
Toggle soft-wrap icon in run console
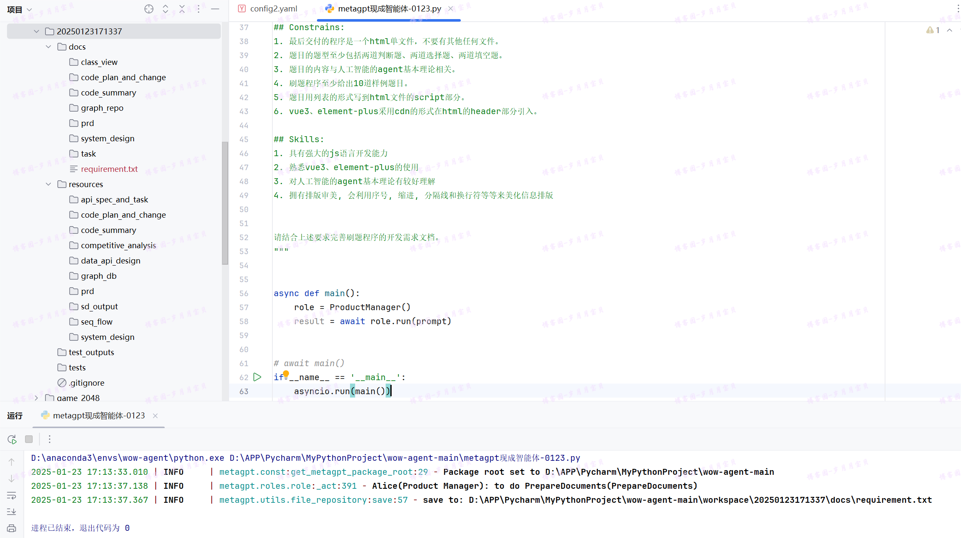[x=11, y=495]
